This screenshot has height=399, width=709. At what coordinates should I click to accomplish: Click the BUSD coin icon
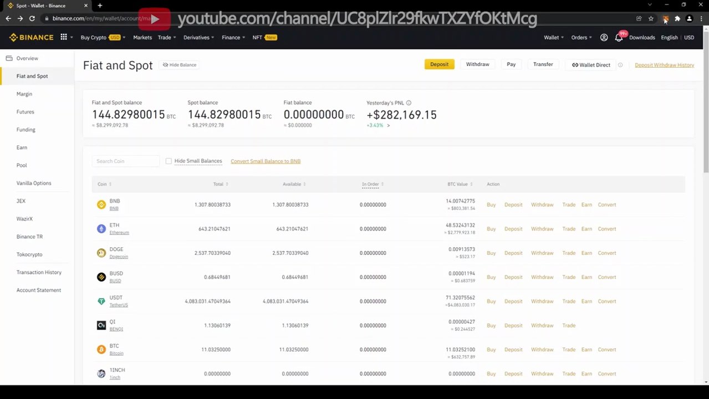101,277
